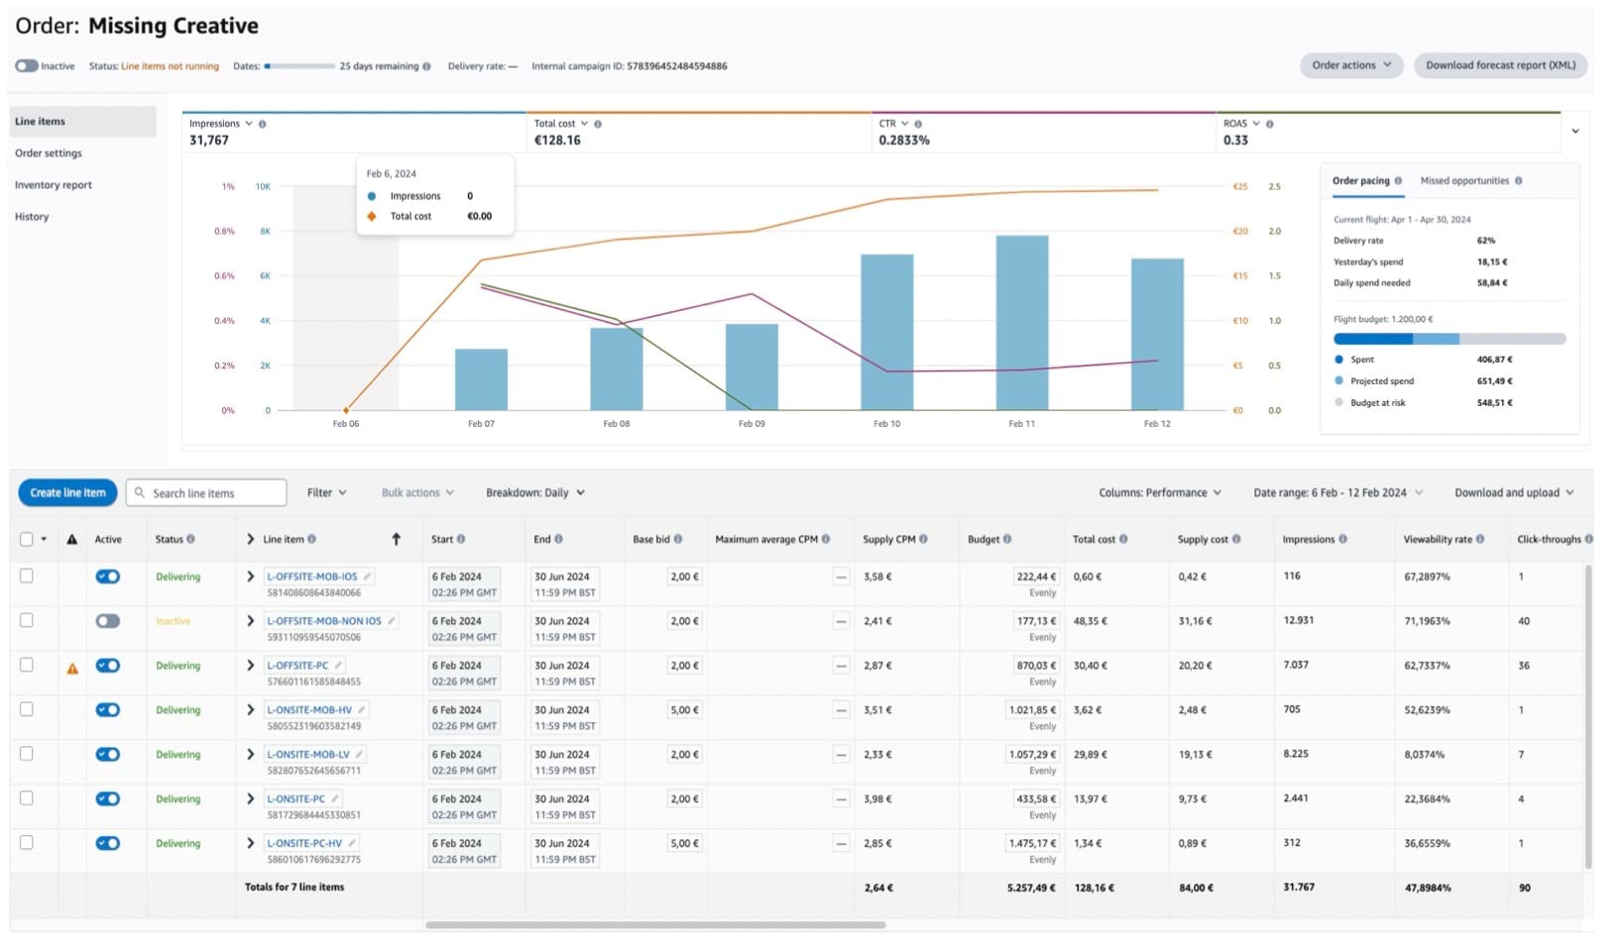The image size is (1619, 946).
Task: Click the Create line item button
Action: [x=67, y=493]
